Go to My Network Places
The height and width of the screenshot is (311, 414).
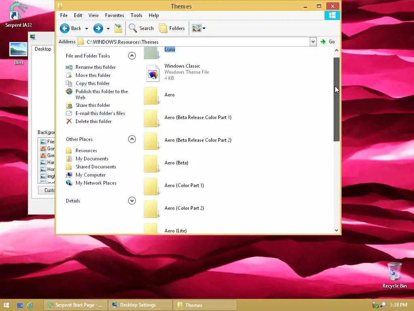pyautogui.click(x=96, y=183)
